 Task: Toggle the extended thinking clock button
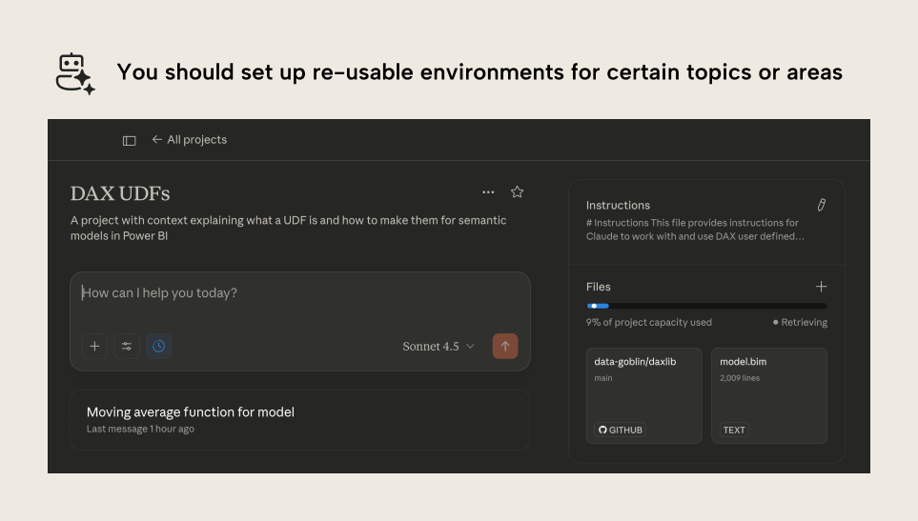coord(159,347)
